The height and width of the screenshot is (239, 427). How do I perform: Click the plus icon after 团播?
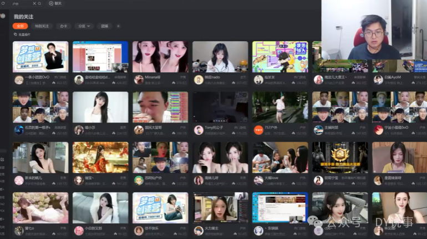click(x=118, y=26)
